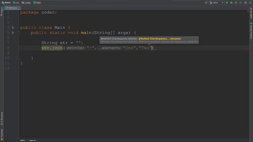The height and width of the screenshot is (142, 253).
Task: Click the "-" delimiter string literal
Action: point(91,48)
